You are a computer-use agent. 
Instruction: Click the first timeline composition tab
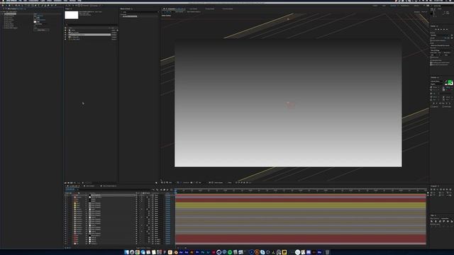(x=73, y=186)
